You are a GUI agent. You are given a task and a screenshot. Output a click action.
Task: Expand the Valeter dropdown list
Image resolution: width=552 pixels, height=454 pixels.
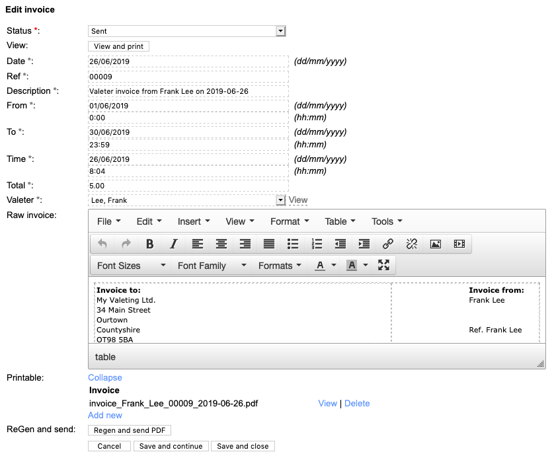280,200
